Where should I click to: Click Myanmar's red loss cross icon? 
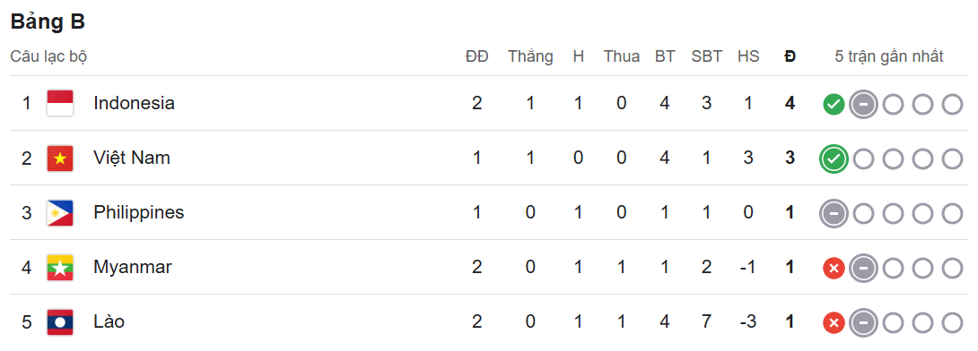(834, 269)
